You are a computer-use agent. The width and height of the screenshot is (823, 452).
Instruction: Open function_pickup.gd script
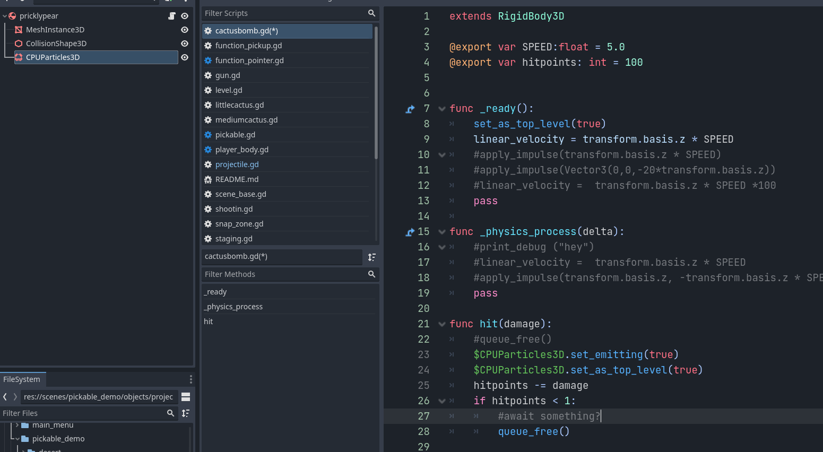pos(287,46)
